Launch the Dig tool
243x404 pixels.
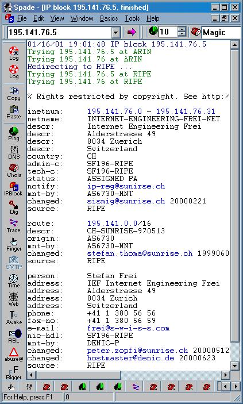point(14,207)
